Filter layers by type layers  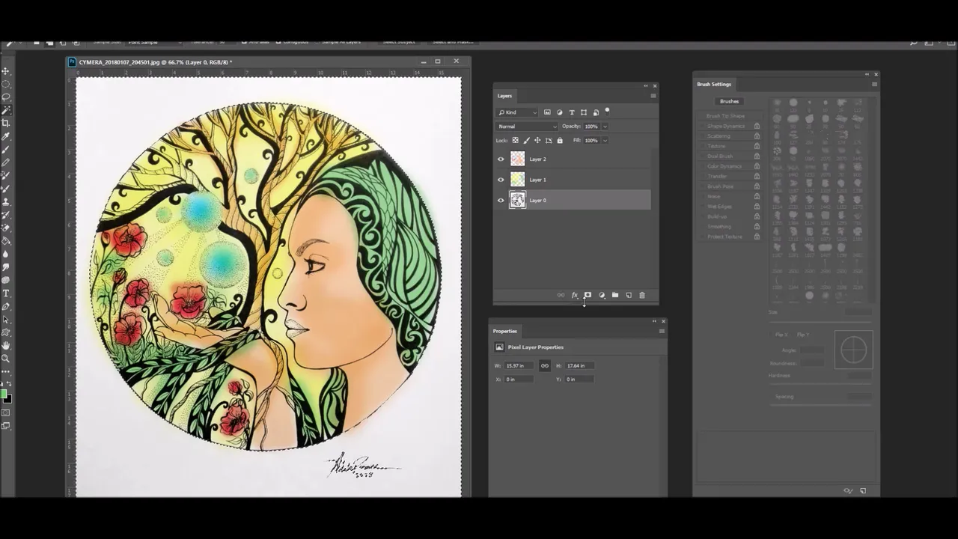click(571, 112)
